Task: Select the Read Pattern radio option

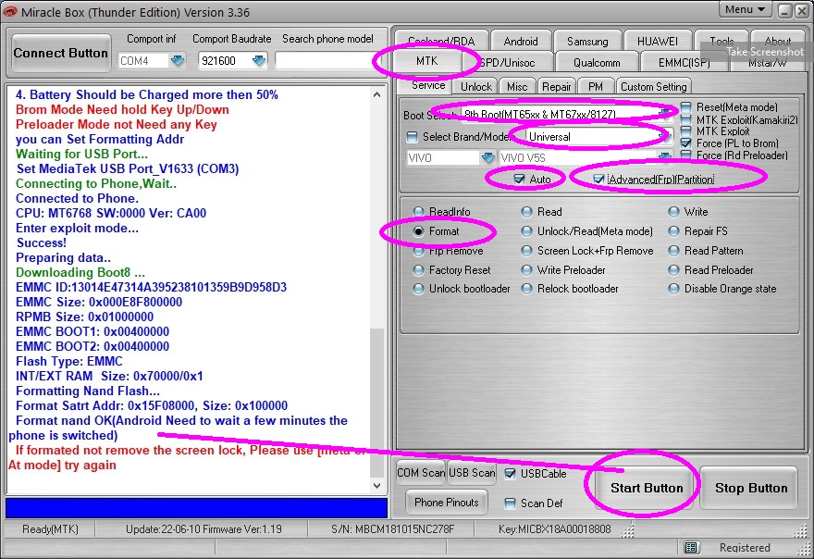Action: 673,251
